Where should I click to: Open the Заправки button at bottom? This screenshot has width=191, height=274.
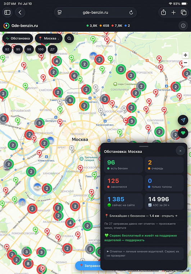pos(88,266)
